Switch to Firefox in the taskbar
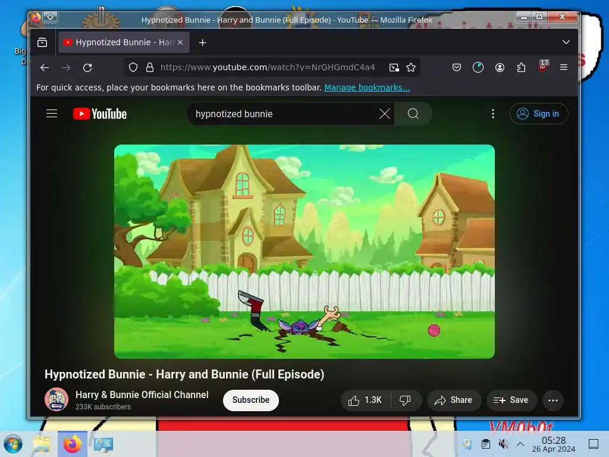This screenshot has width=609, height=457. click(x=72, y=444)
